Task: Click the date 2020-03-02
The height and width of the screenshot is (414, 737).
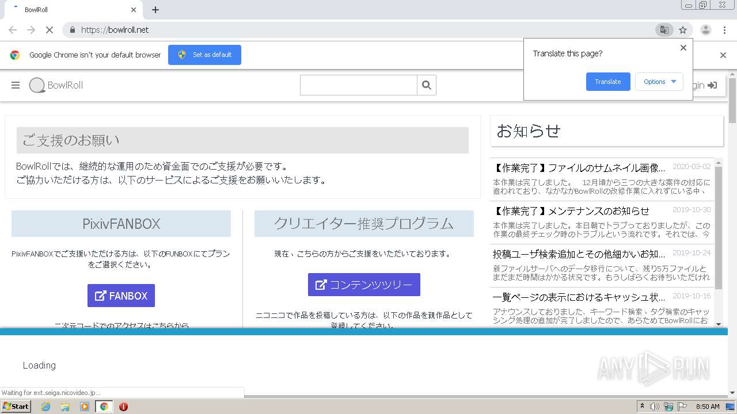Action: pos(692,167)
